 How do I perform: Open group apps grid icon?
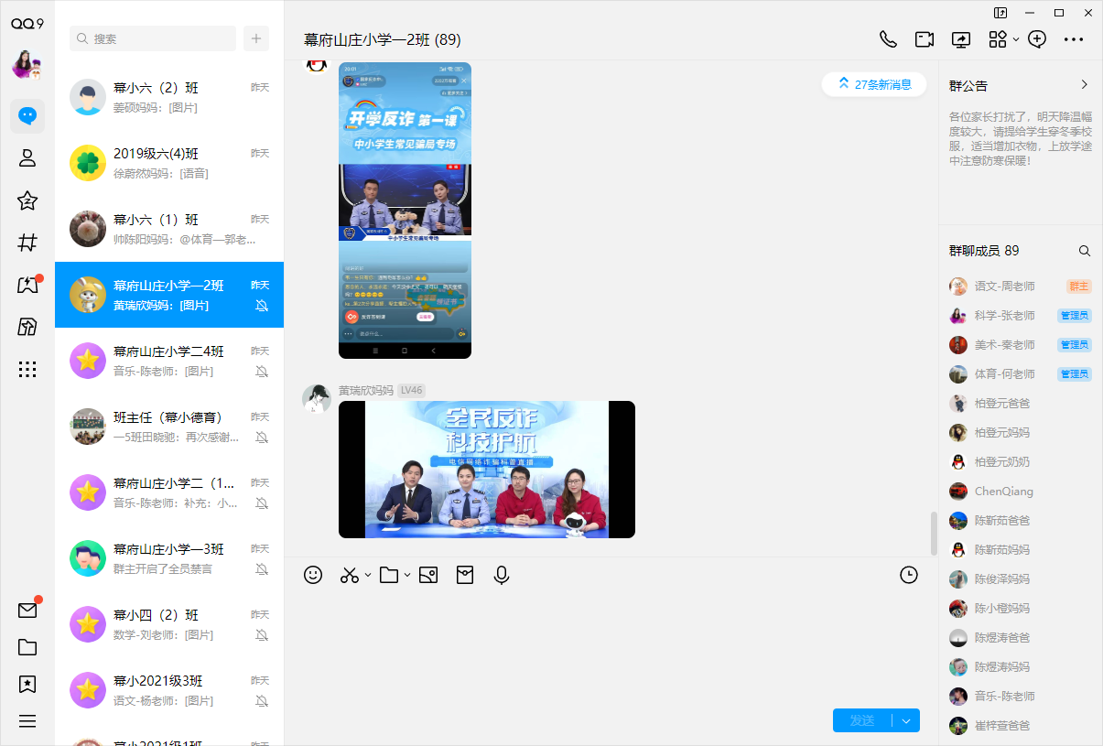coord(998,39)
